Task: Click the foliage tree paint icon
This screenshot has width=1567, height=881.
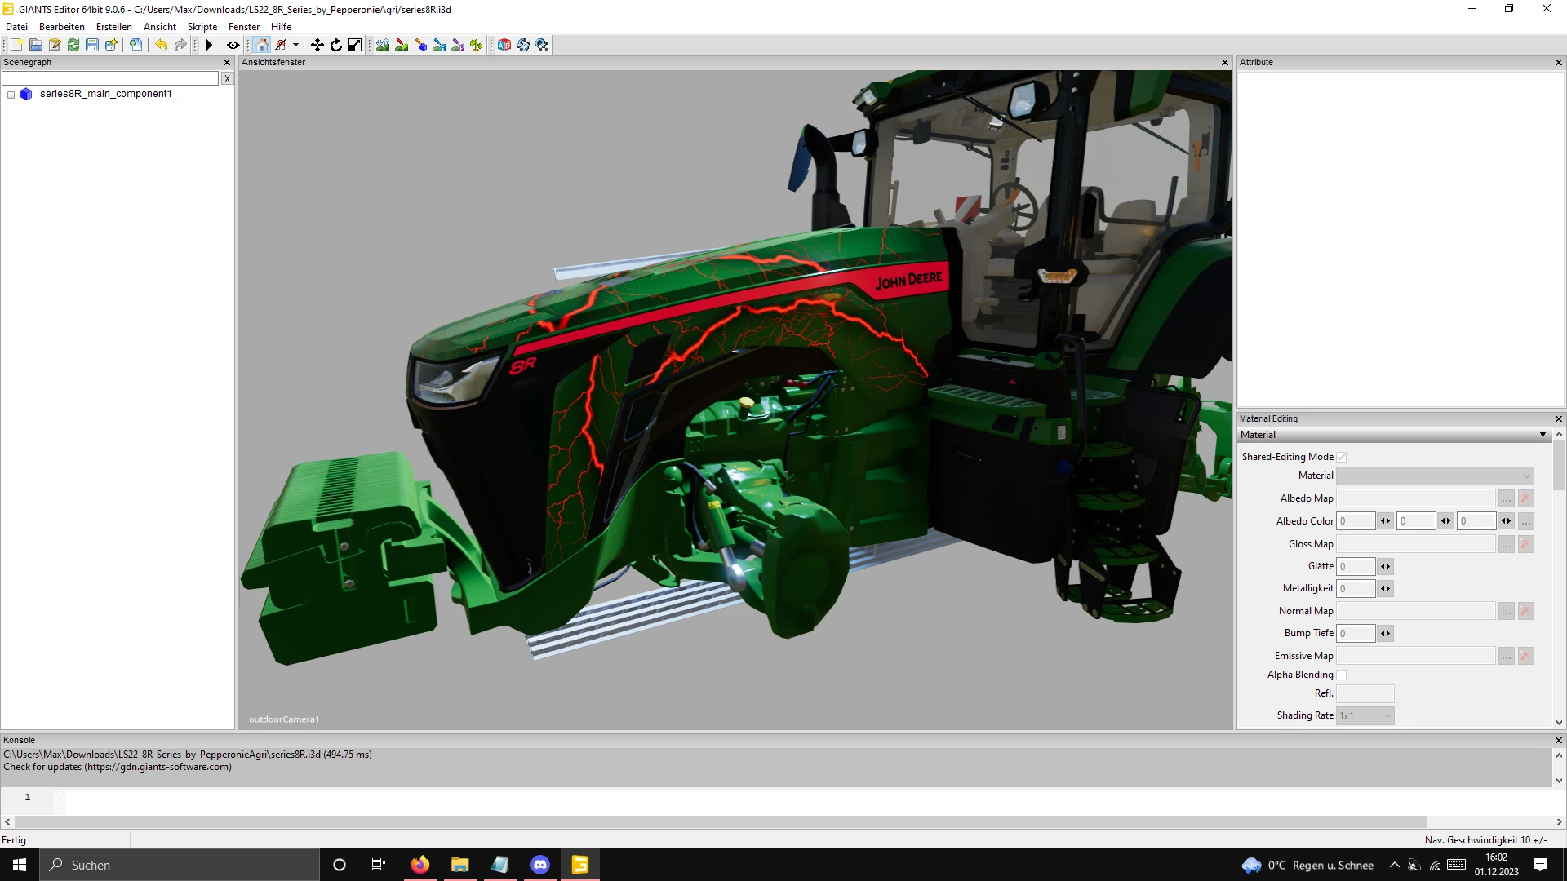Action: 477,45
